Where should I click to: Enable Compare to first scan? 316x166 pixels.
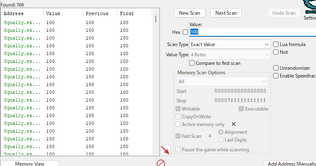[x=192, y=63]
